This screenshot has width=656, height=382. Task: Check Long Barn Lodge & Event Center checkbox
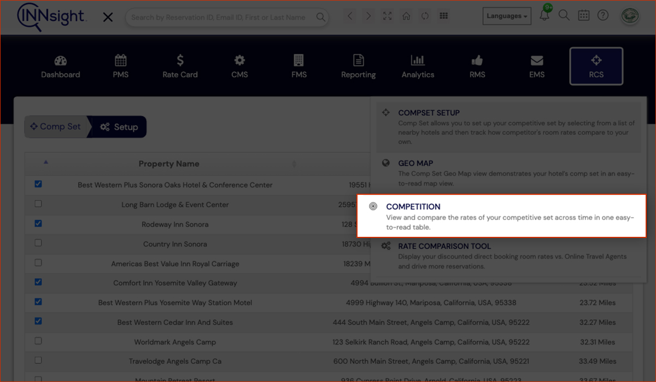(x=38, y=204)
